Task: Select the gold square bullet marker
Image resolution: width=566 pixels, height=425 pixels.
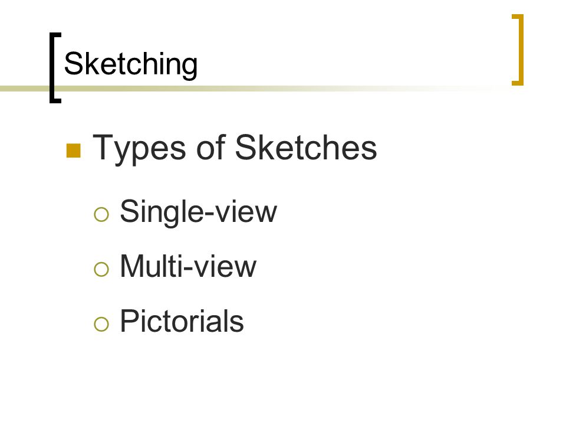Action: [73, 151]
